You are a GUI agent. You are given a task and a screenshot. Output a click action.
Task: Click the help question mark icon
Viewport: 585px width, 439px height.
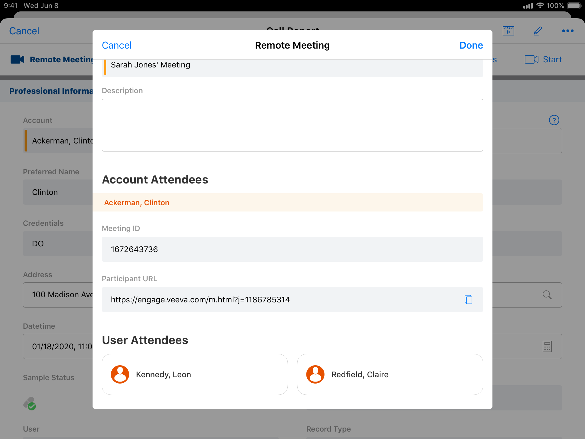[x=554, y=120]
